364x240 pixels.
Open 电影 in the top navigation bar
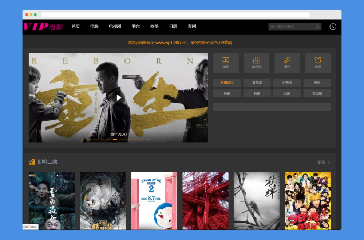coord(94,27)
